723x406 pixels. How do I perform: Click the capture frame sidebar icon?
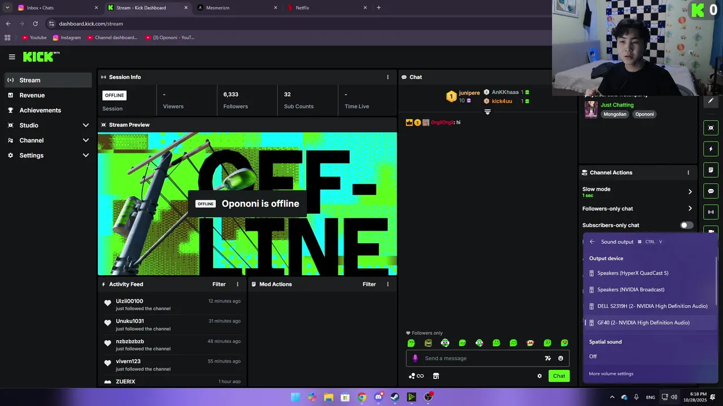[x=711, y=128]
